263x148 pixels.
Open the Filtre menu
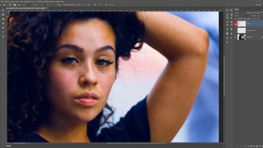pyautogui.click(x=32, y=2)
